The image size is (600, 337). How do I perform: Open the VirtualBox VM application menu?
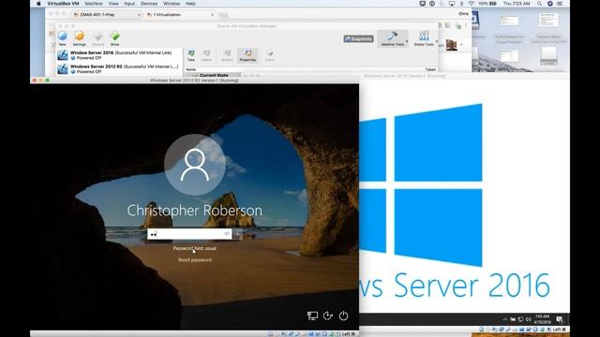pos(63,4)
